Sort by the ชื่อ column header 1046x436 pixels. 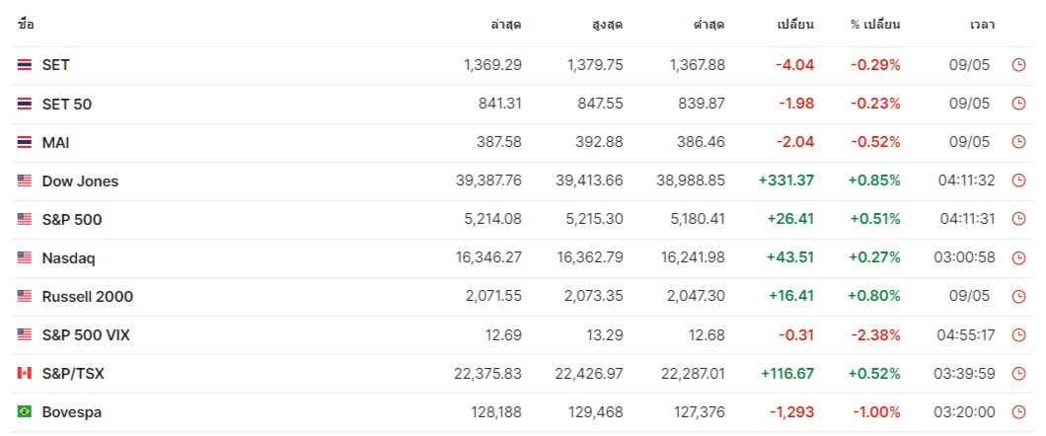coord(26,25)
